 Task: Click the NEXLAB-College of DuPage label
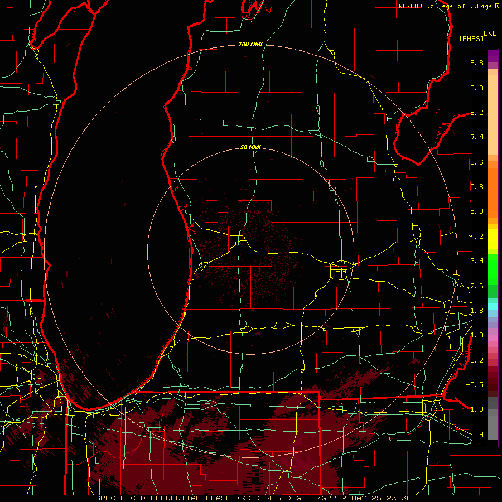(445, 6)
